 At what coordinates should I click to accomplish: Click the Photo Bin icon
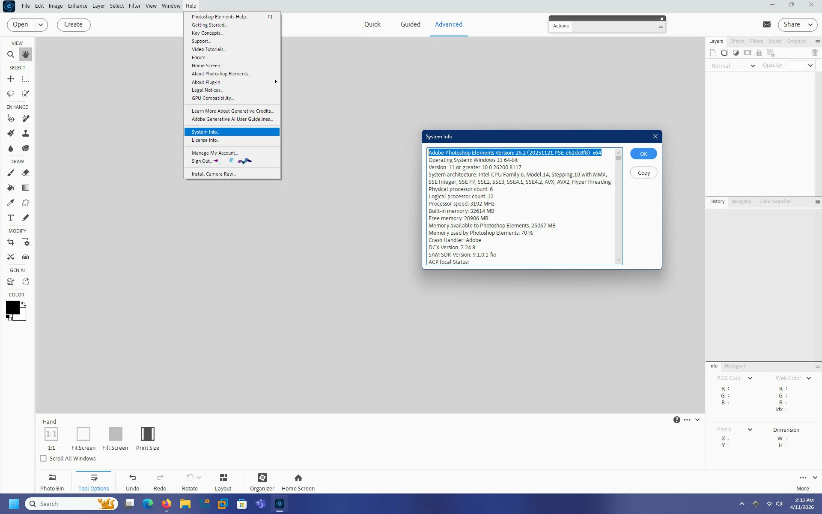[x=52, y=481]
